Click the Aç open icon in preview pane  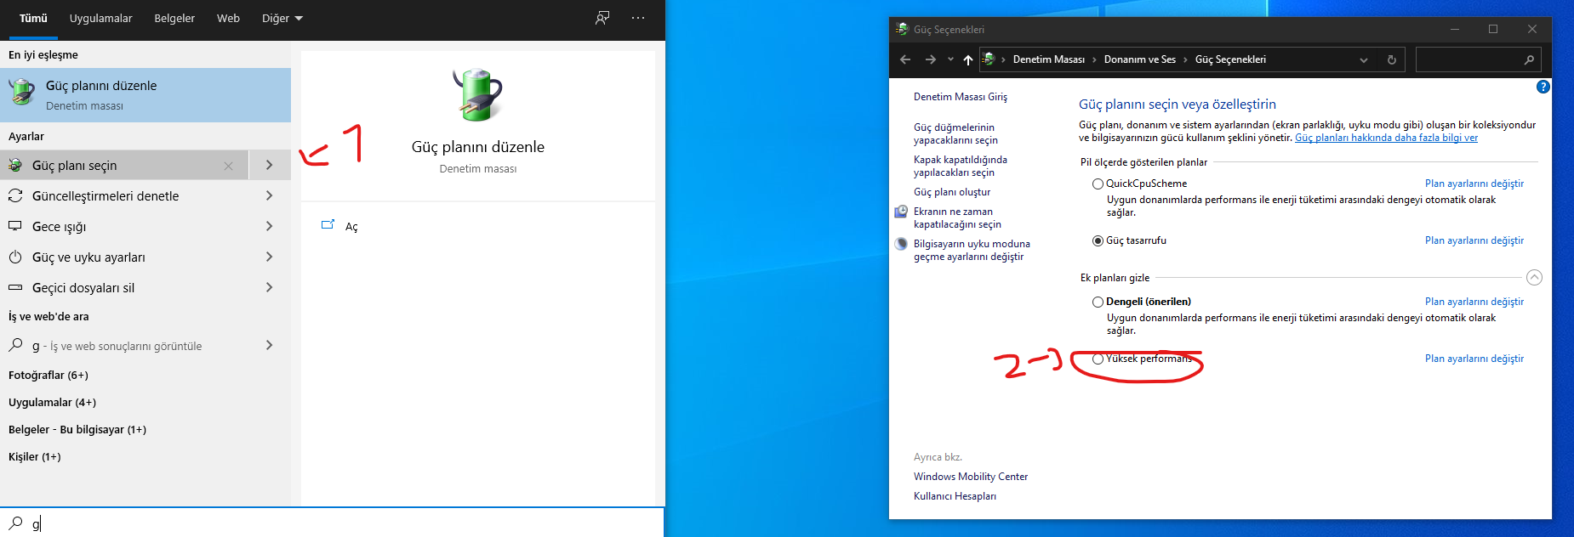pos(328,225)
